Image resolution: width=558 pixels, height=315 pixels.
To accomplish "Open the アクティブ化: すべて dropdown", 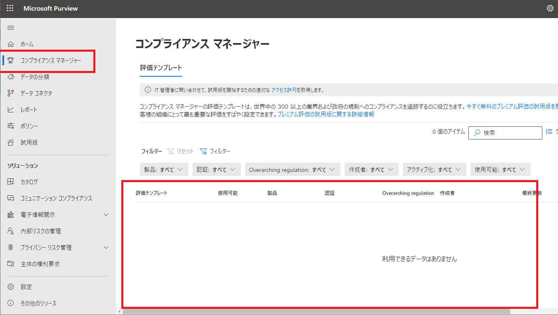I will 435,169.
